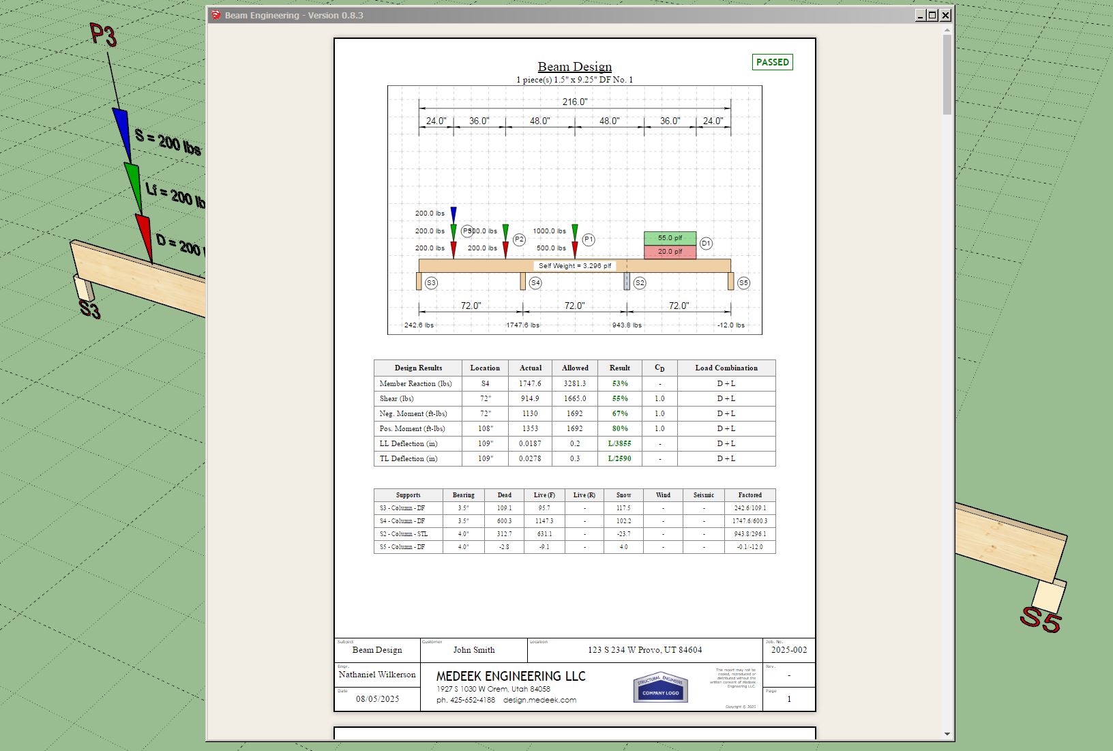
Task: Click the D1 distributed load marker
Action: (x=706, y=244)
